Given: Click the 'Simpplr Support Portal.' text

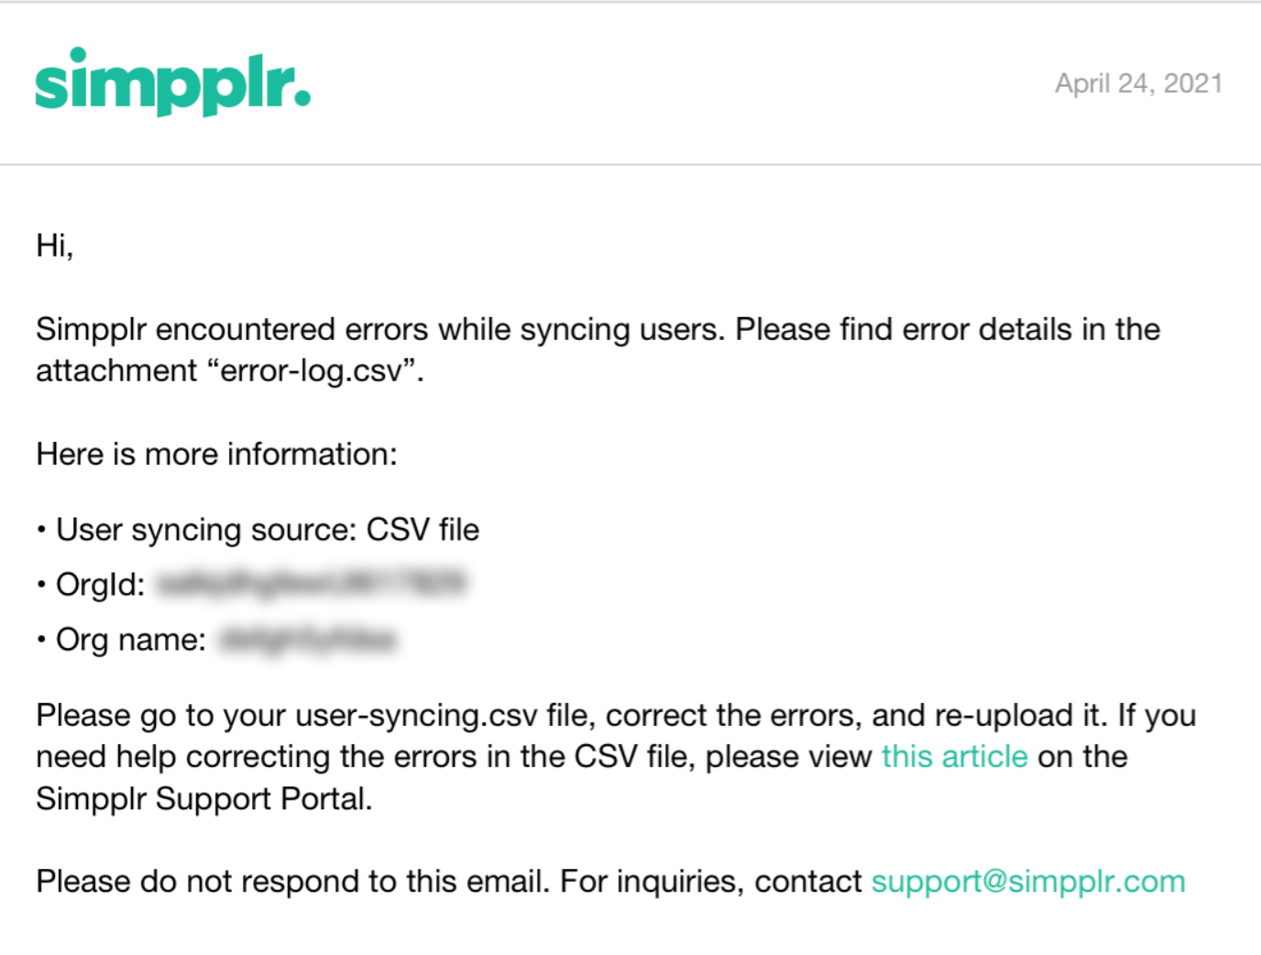Looking at the screenshot, I should pyautogui.click(x=204, y=799).
